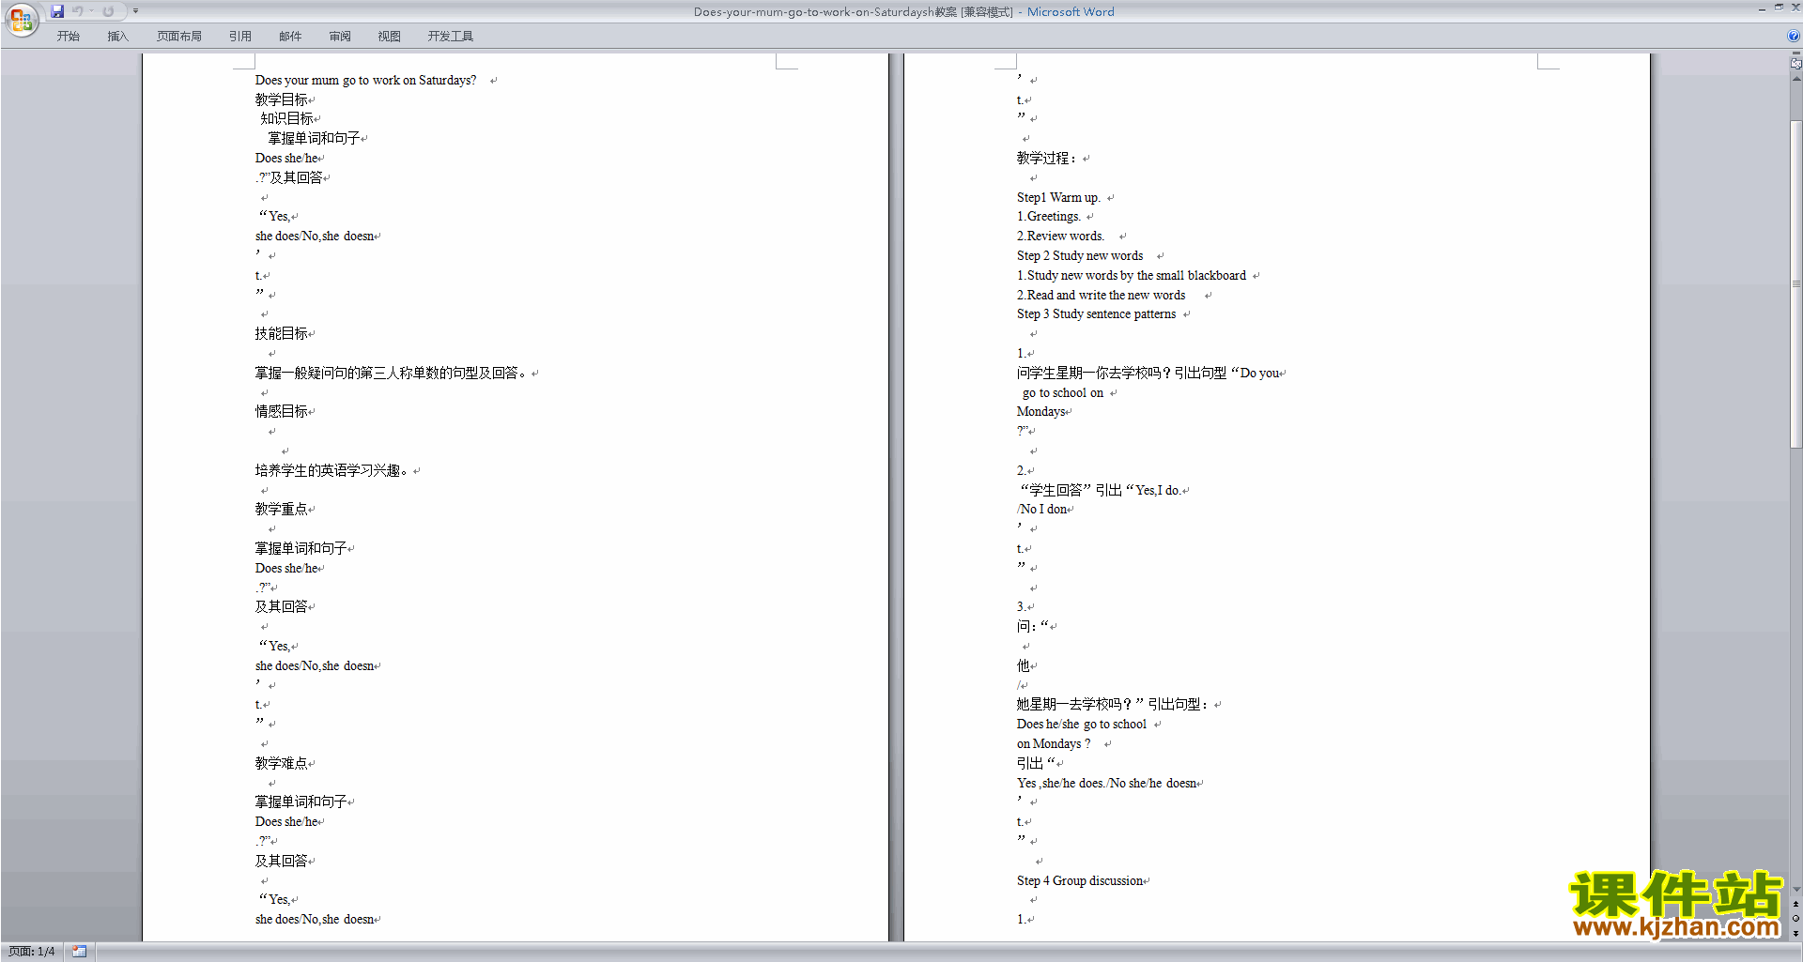The image size is (1803, 962).
Task: Switch to the 页面布局 tab
Action: (179, 37)
